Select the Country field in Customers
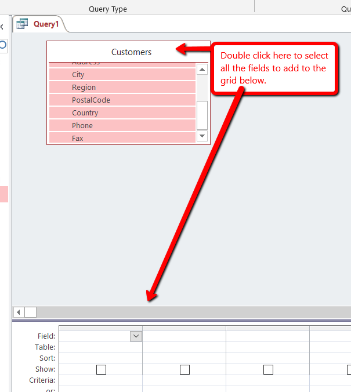The image size is (351, 392). point(122,112)
